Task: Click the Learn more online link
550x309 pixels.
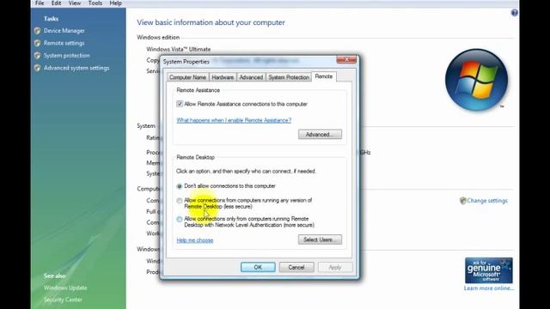Action: [x=489, y=288]
